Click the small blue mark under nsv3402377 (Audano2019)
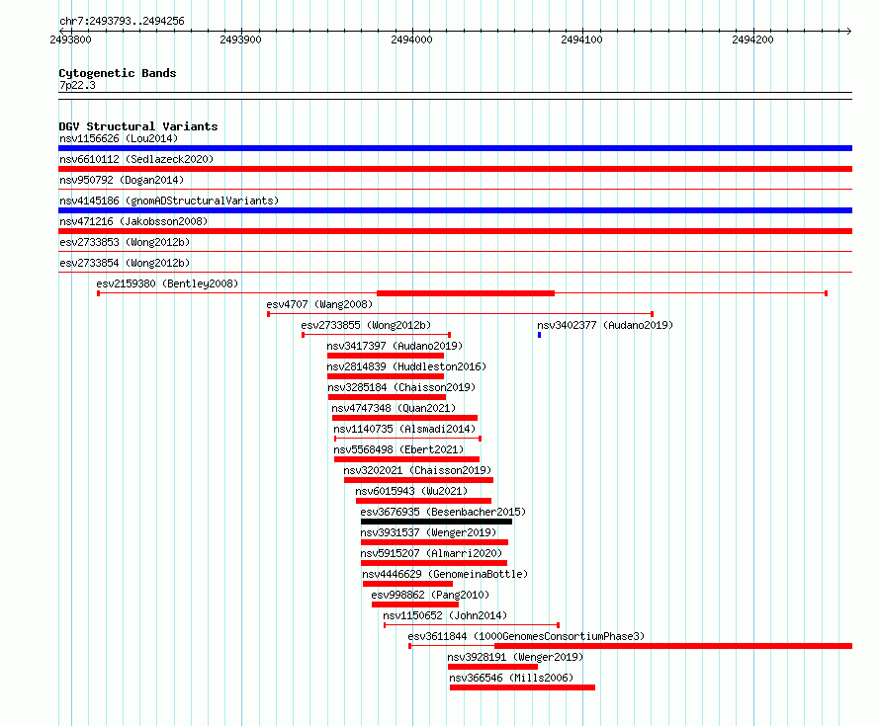This screenshot has height=726, width=880. (539, 335)
